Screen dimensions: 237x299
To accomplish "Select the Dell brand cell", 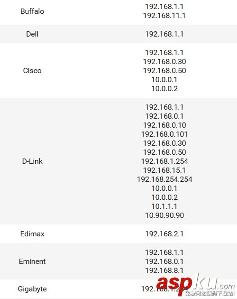I will pyautogui.click(x=32, y=34).
